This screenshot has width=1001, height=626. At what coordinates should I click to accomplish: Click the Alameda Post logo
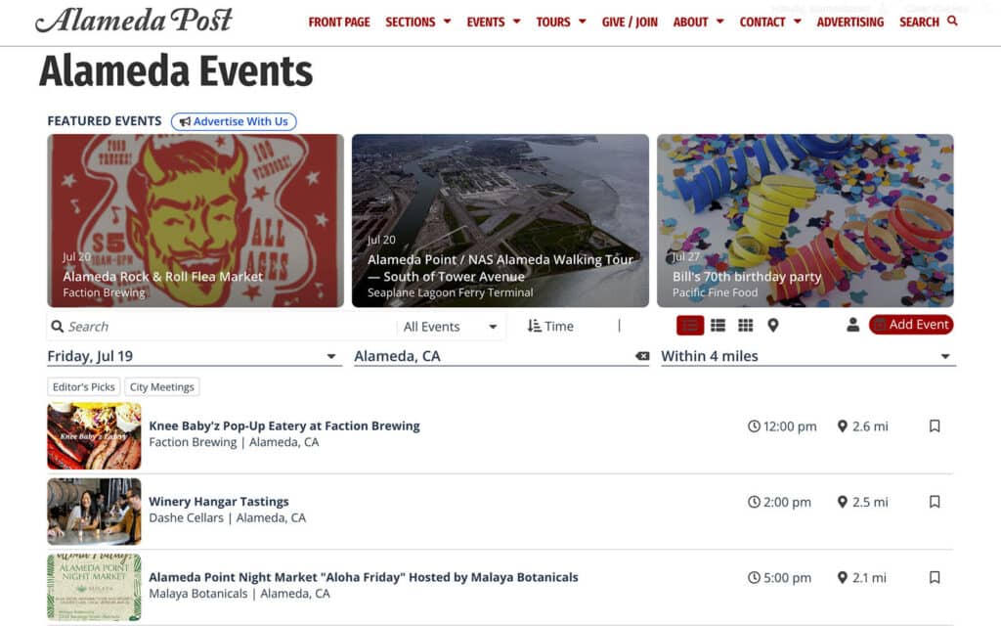tap(134, 20)
